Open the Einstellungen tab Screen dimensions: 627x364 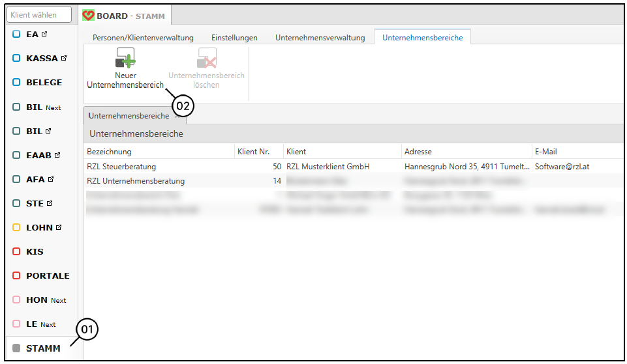click(x=234, y=38)
